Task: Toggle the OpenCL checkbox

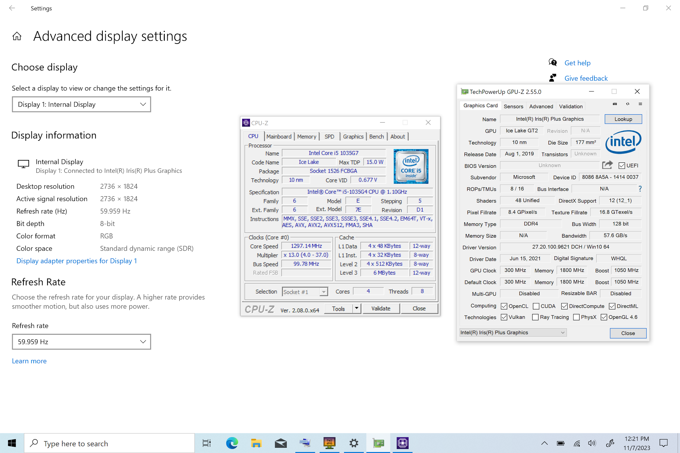Action: click(x=504, y=306)
